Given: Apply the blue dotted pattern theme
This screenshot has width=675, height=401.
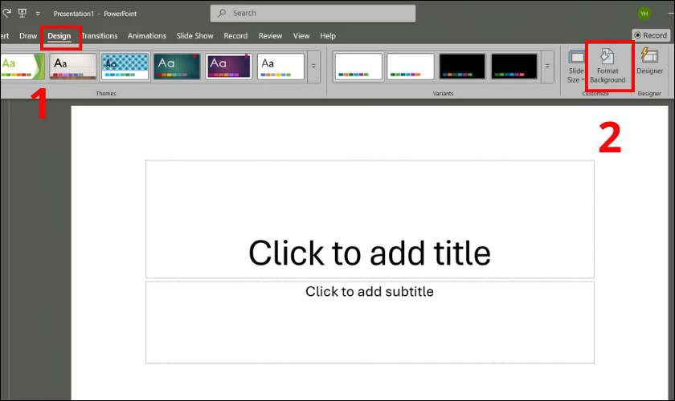Looking at the screenshot, I should tap(125, 67).
